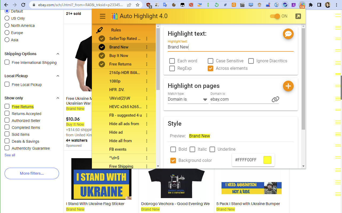Collapse the Shipping Options section
342x213 pixels.
pos(58,54)
